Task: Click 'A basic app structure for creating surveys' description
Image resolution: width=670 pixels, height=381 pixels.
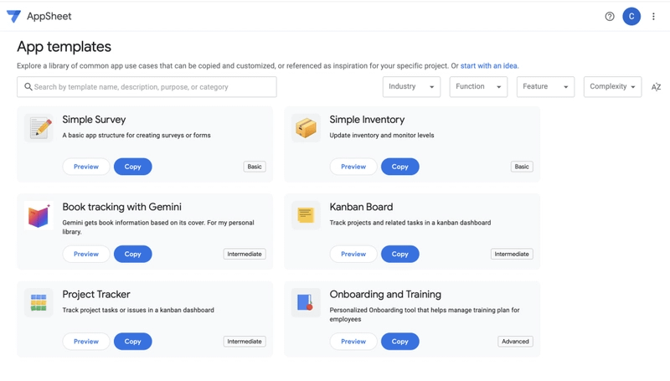Action: [x=137, y=136]
